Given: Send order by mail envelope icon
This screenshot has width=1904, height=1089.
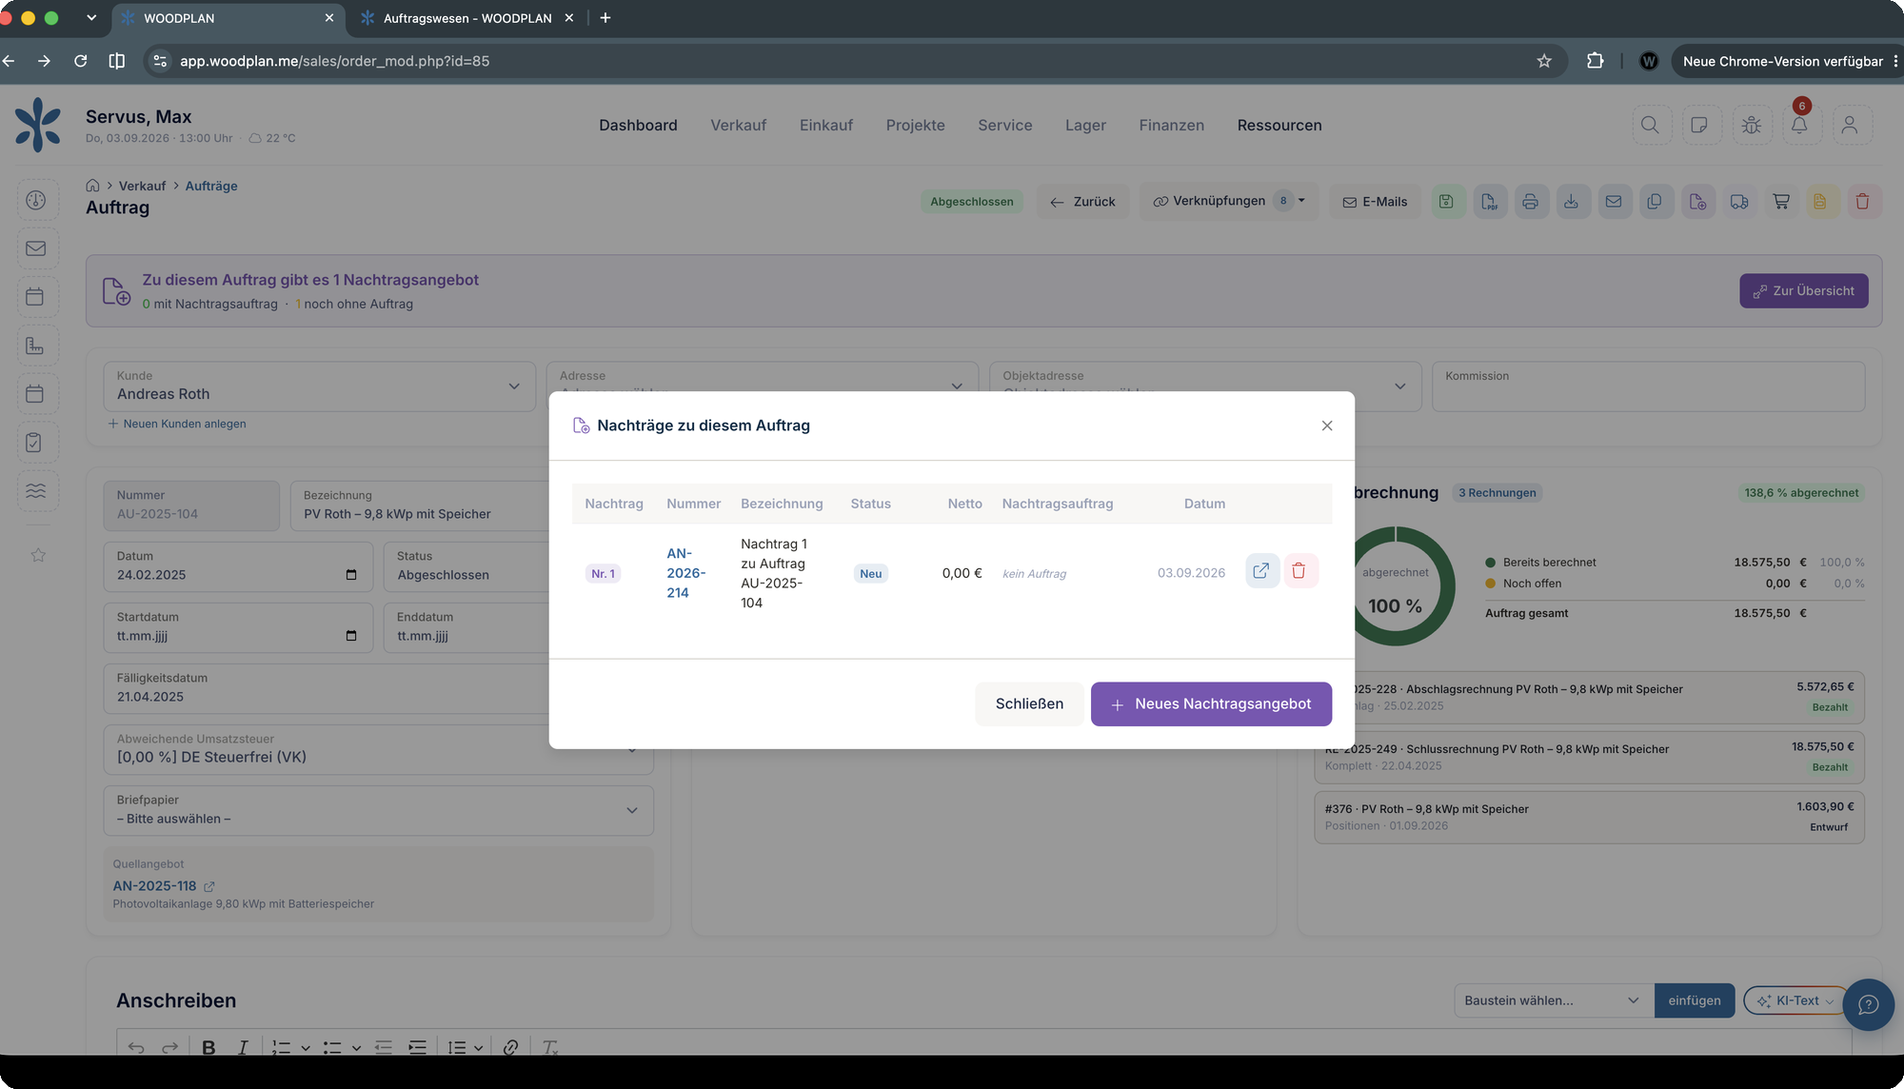Looking at the screenshot, I should click(1614, 201).
